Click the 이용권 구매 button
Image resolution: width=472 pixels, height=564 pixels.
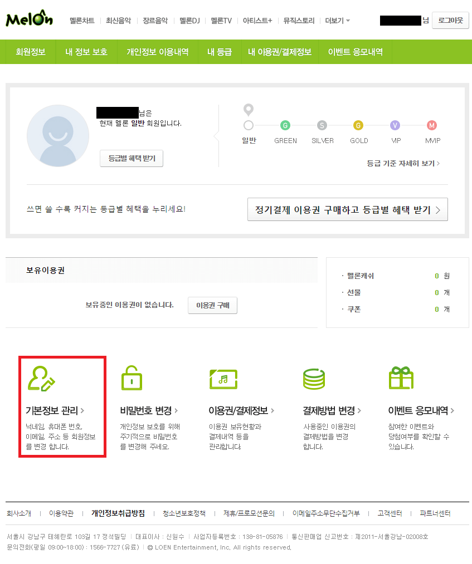click(x=212, y=305)
